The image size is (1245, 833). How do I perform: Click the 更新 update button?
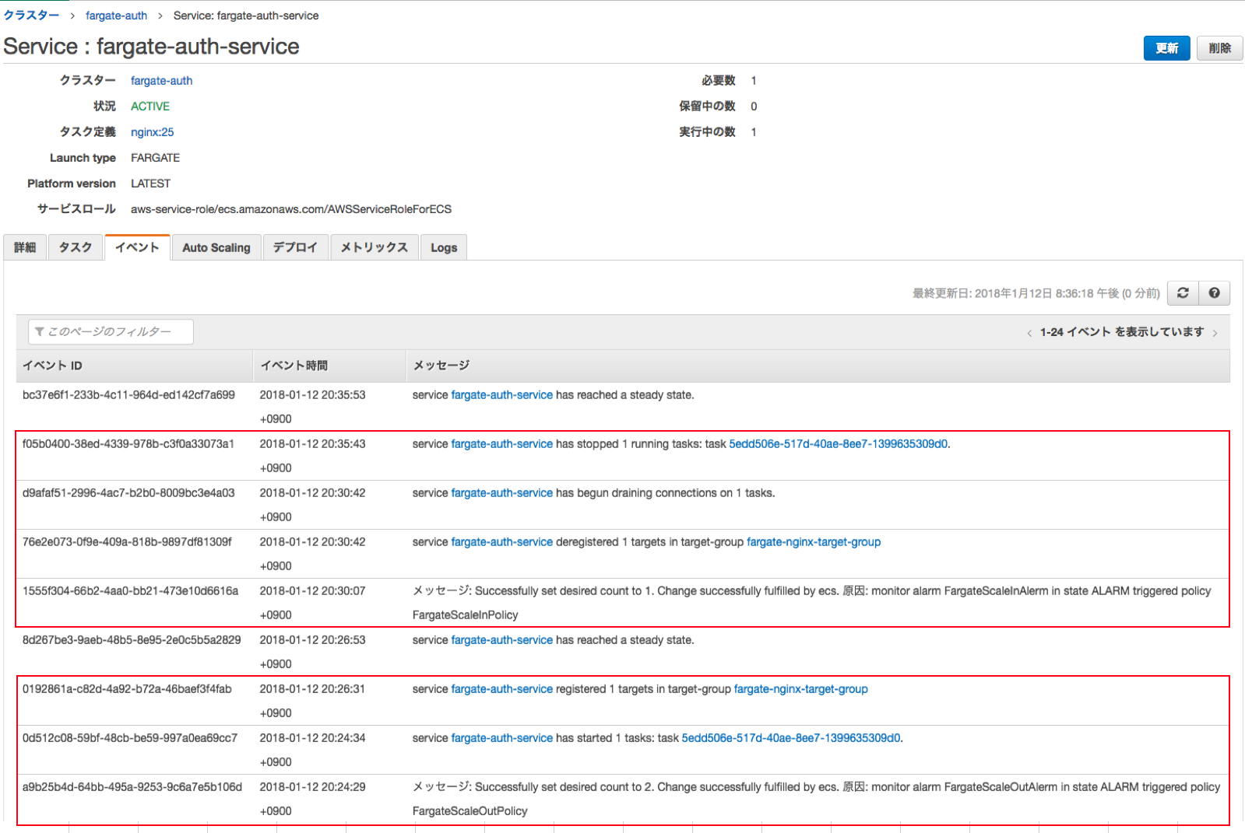click(1166, 48)
